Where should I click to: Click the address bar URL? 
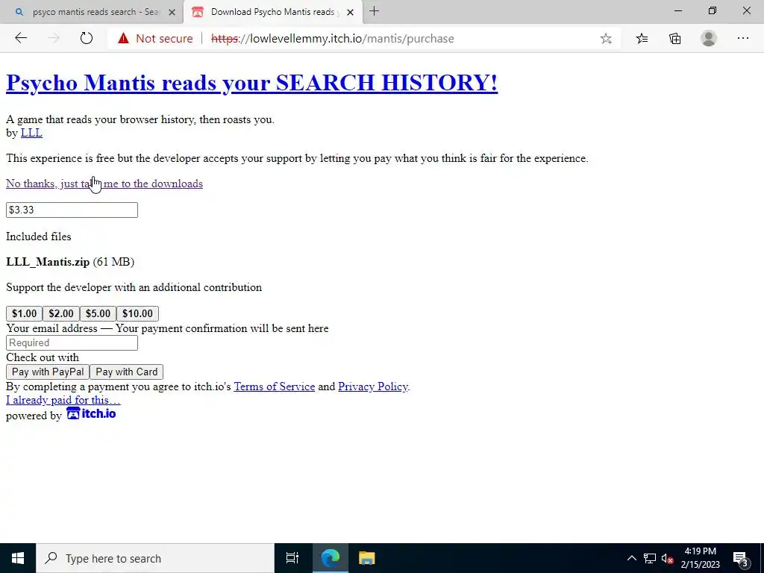point(332,39)
